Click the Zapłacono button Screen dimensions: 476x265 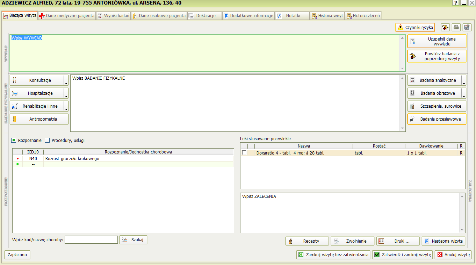coord(17,255)
